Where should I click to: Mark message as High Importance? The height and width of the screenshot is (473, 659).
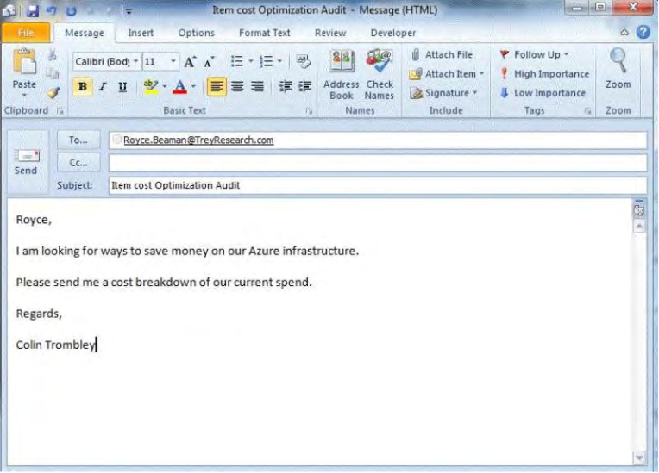544,74
